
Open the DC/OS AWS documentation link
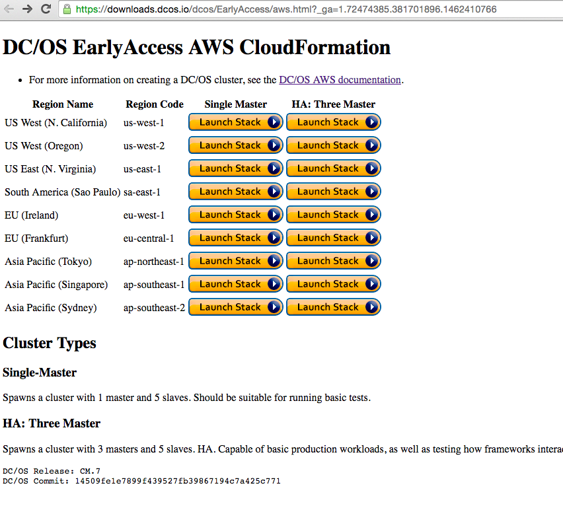[x=340, y=80]
